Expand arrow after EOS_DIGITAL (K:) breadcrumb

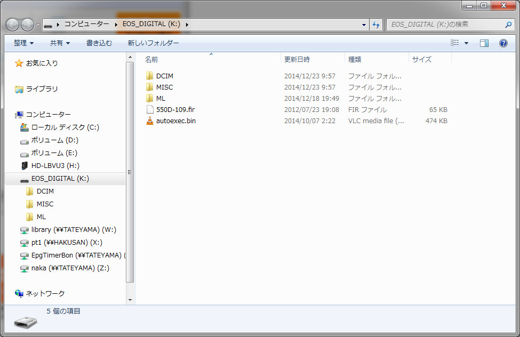click(187, 25)
